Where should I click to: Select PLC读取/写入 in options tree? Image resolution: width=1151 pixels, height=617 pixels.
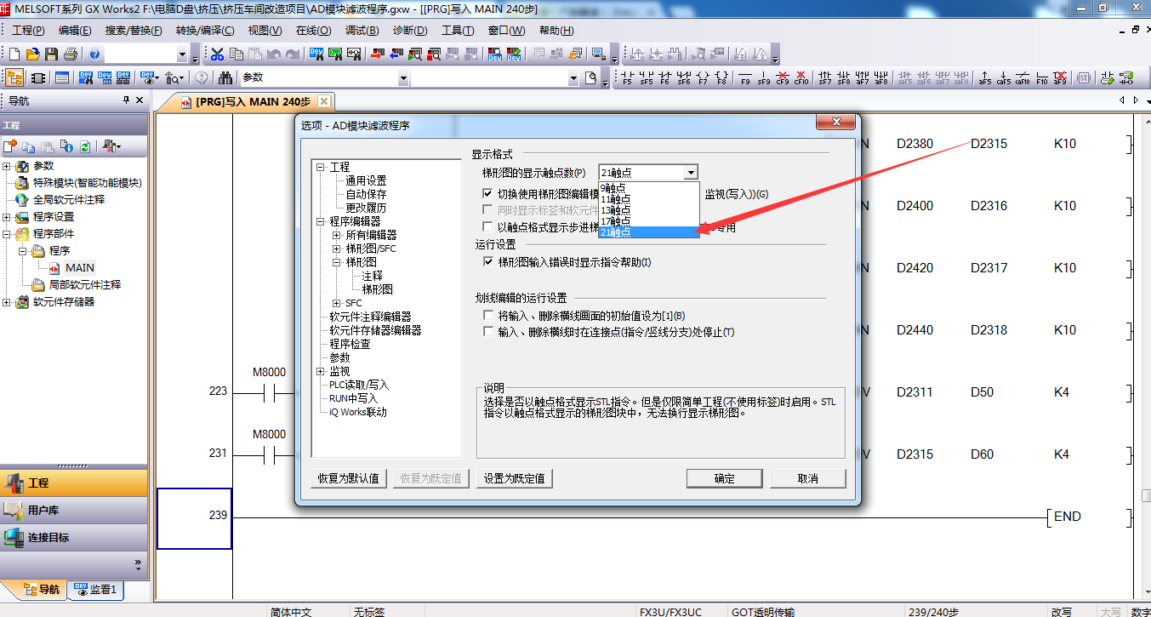[x=359, y=385]
